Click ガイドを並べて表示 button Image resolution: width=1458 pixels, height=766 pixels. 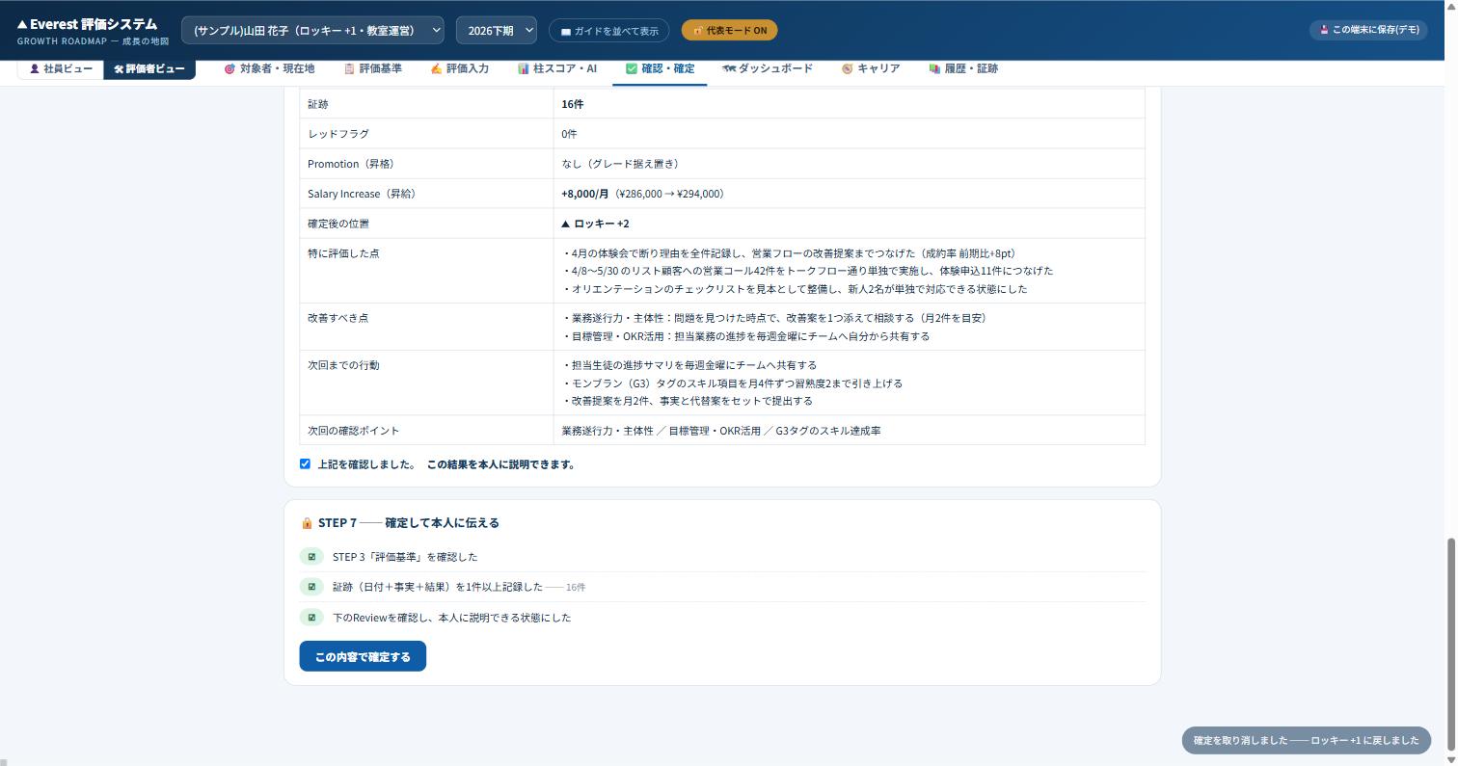608,31
